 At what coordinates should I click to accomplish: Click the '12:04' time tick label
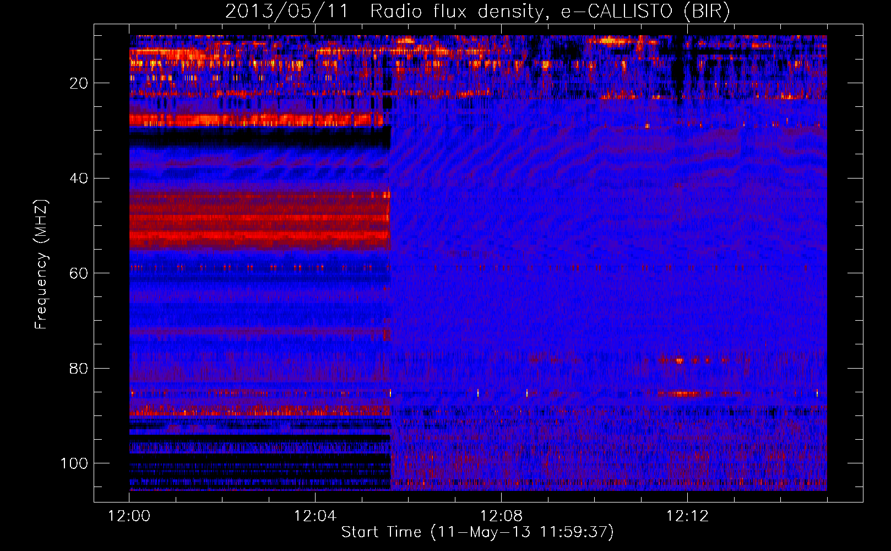click(315, 516)
